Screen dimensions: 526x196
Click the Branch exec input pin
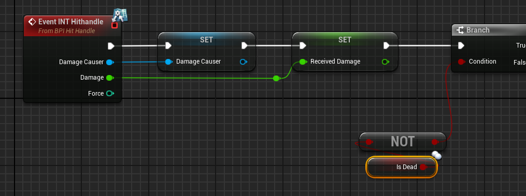point(461,46)
